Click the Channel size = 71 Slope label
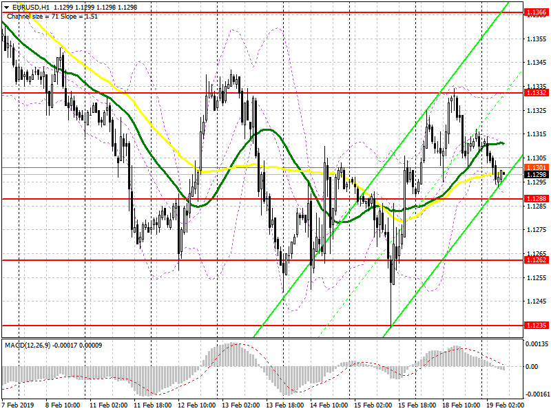Viewport: 551px width, 413px height. click(52, 16)
